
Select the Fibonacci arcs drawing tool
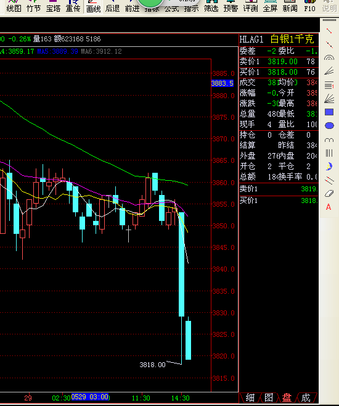tap(329, 57)
